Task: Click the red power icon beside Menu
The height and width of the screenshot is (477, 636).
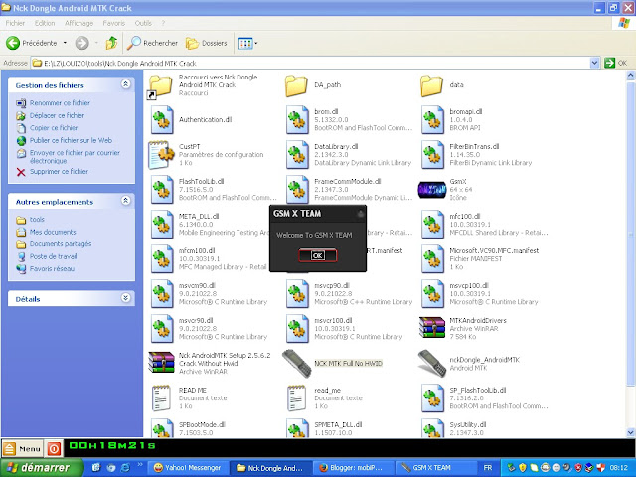Action: pyautogui.click(x=54, y=449)
